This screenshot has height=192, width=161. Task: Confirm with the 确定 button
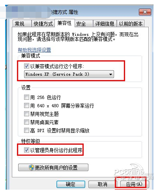coord(71,184)
